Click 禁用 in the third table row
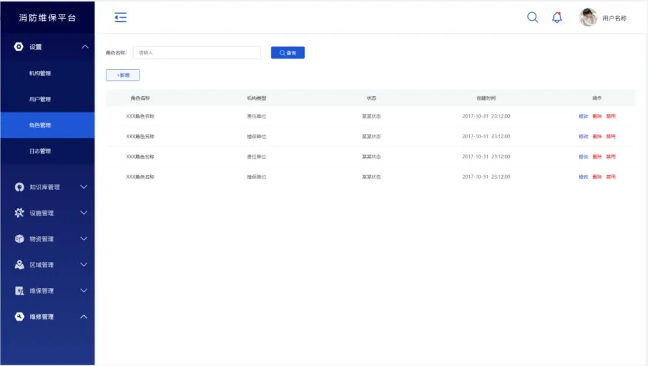 [611, 157]
